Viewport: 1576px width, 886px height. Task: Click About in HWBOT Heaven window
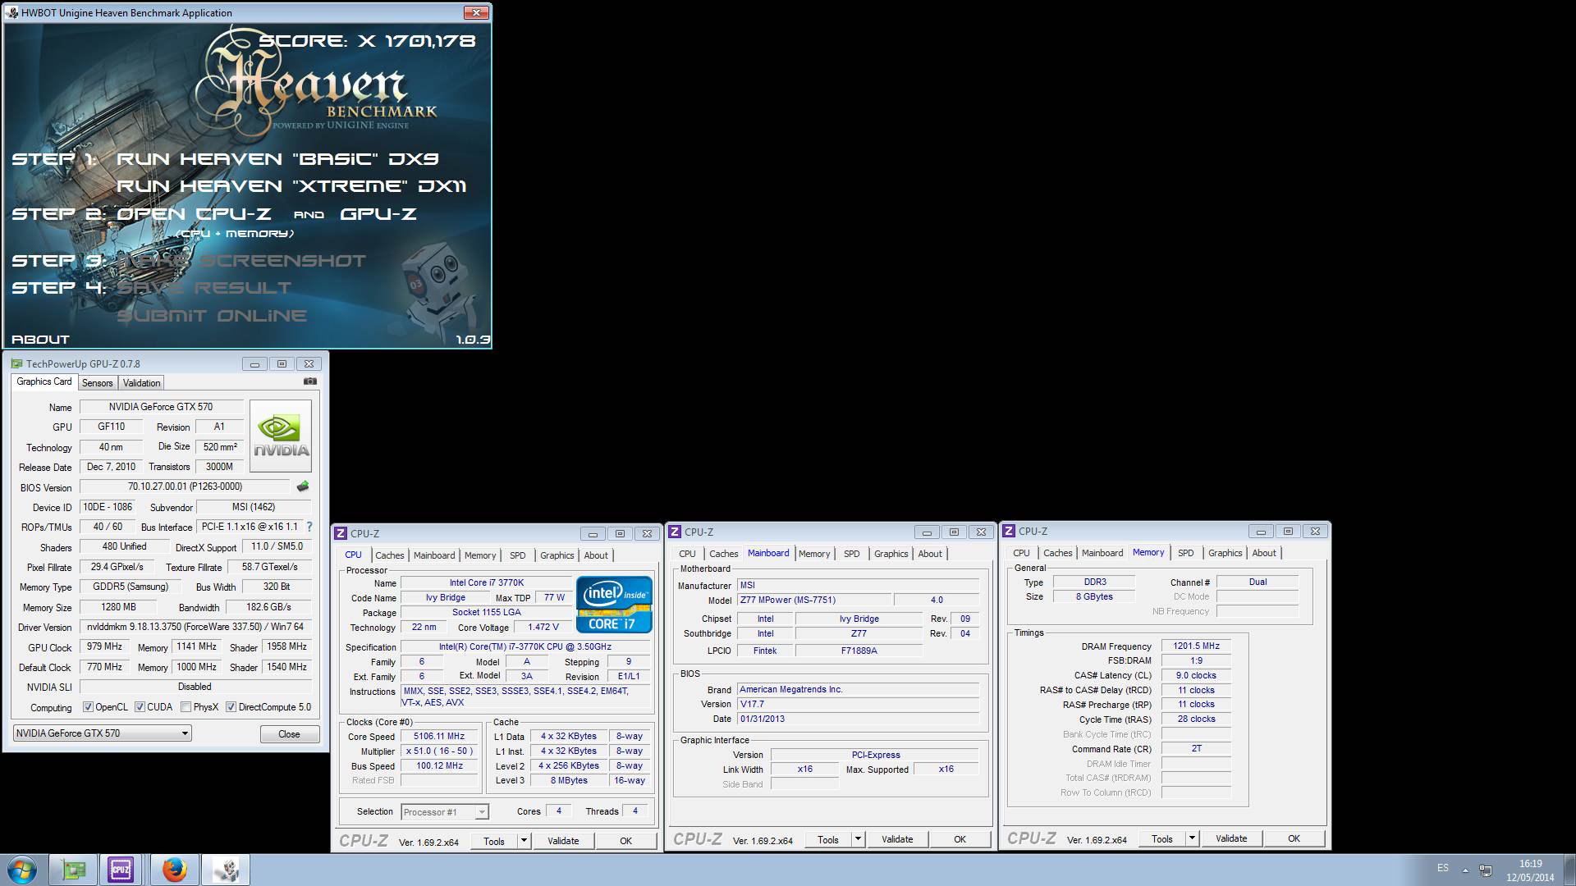point(40,339)
